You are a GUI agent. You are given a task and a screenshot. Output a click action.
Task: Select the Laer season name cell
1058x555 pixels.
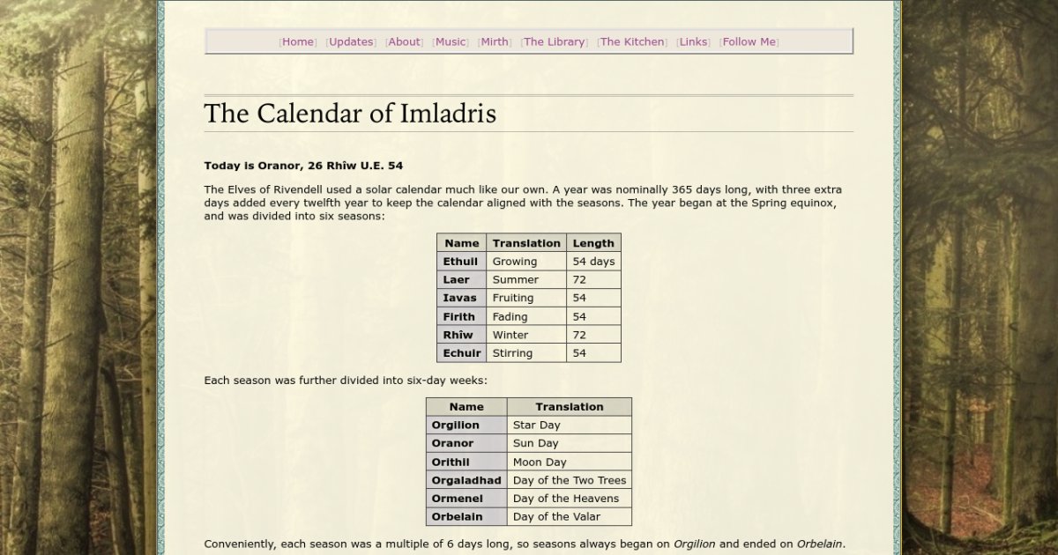point(457,280)
